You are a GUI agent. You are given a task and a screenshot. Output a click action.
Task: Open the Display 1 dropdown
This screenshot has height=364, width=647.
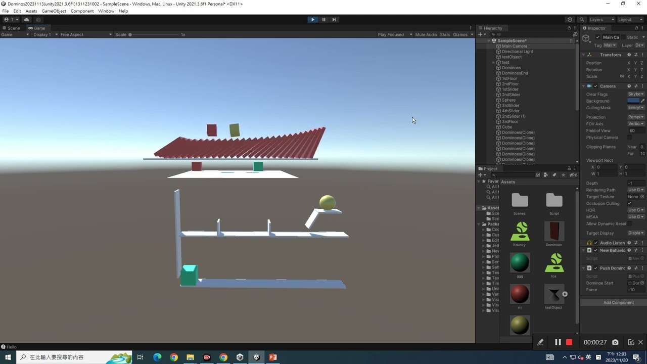pos(44,35)
